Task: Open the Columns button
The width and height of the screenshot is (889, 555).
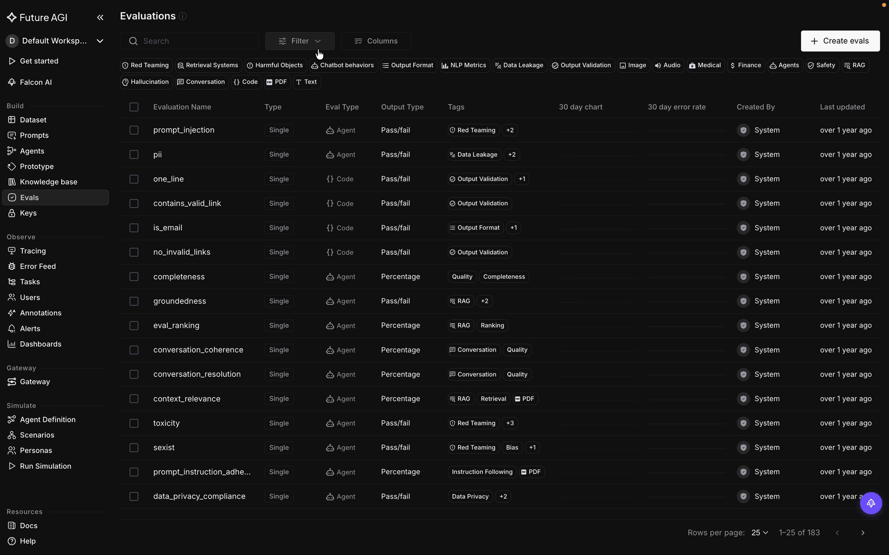Action: (x=376, y=41)
